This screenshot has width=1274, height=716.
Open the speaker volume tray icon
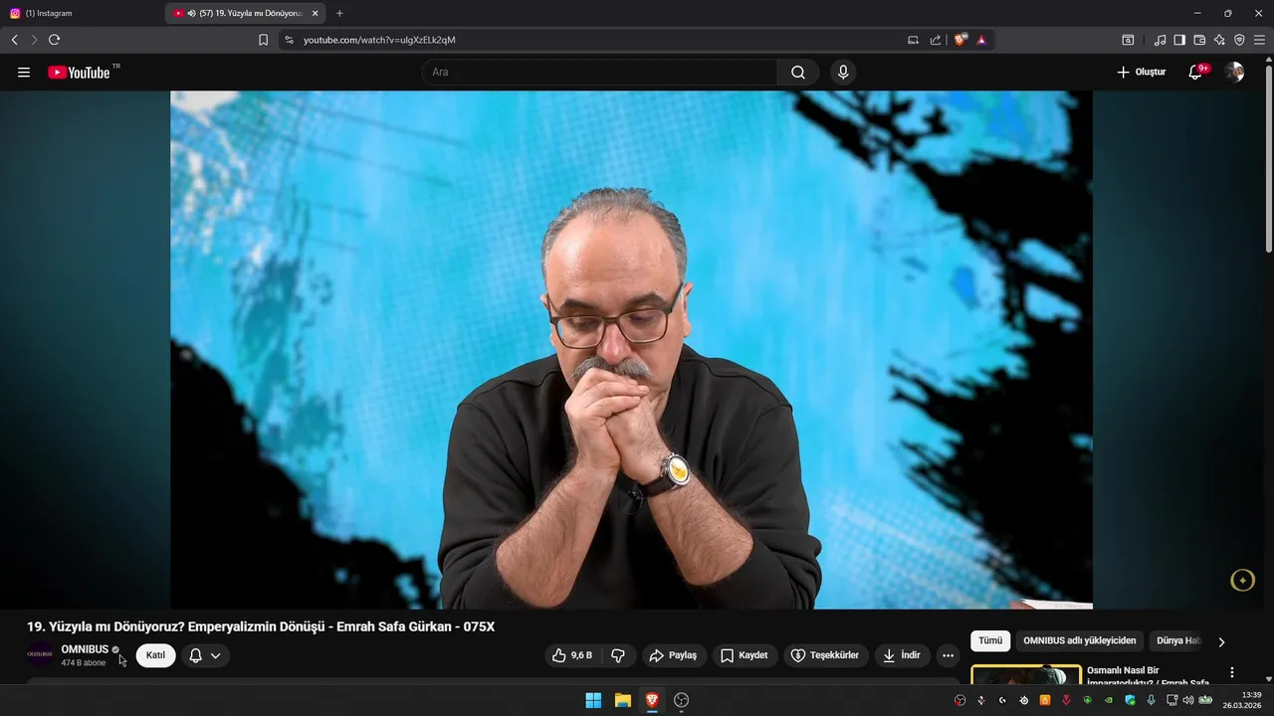point(1187,700)
